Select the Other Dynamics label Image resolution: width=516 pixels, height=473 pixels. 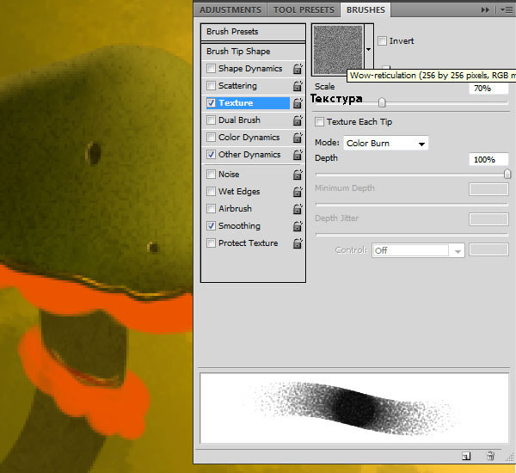249,155
